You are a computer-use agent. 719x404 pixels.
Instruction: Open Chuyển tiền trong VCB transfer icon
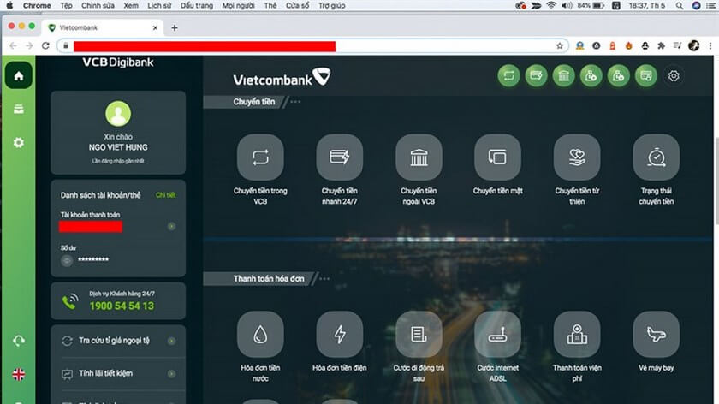tap(260, 157)
